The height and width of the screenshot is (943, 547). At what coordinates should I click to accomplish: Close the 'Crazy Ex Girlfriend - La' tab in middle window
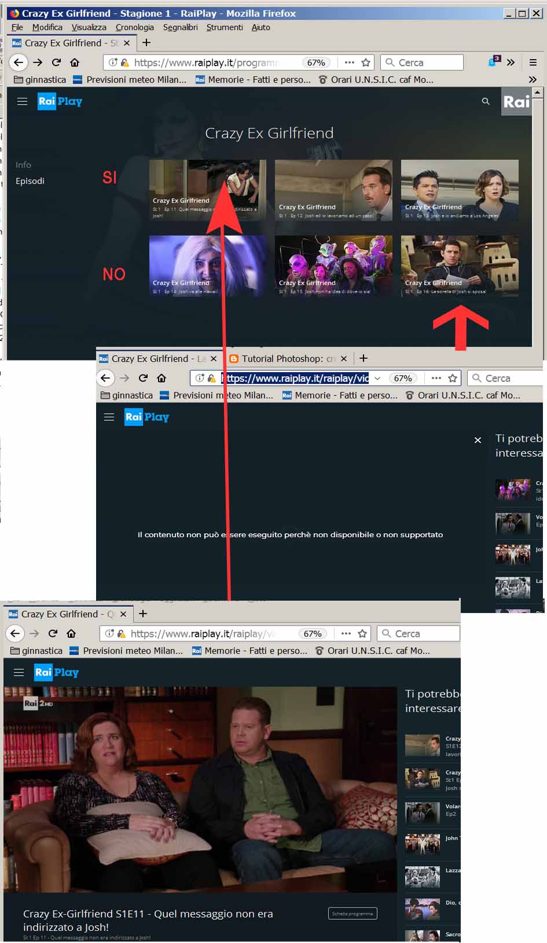214,359
